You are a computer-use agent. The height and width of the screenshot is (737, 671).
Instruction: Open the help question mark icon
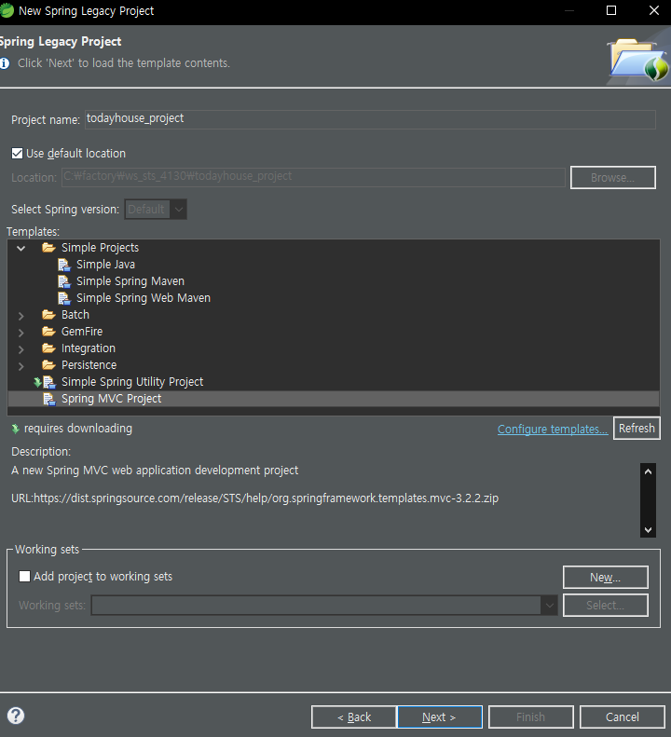click(x=16, y=716)
